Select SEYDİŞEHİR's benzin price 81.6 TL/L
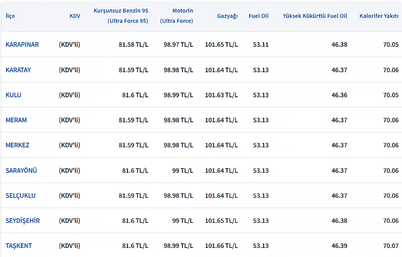The image size is (402, 257). (135, 221)
